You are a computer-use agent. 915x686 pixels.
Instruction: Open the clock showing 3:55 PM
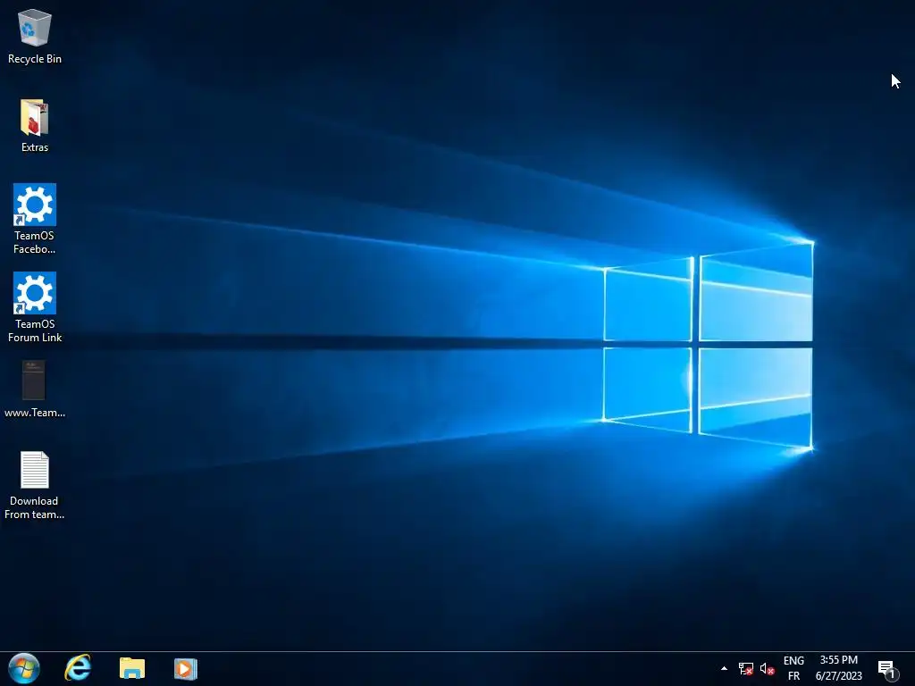pos(838,668)
